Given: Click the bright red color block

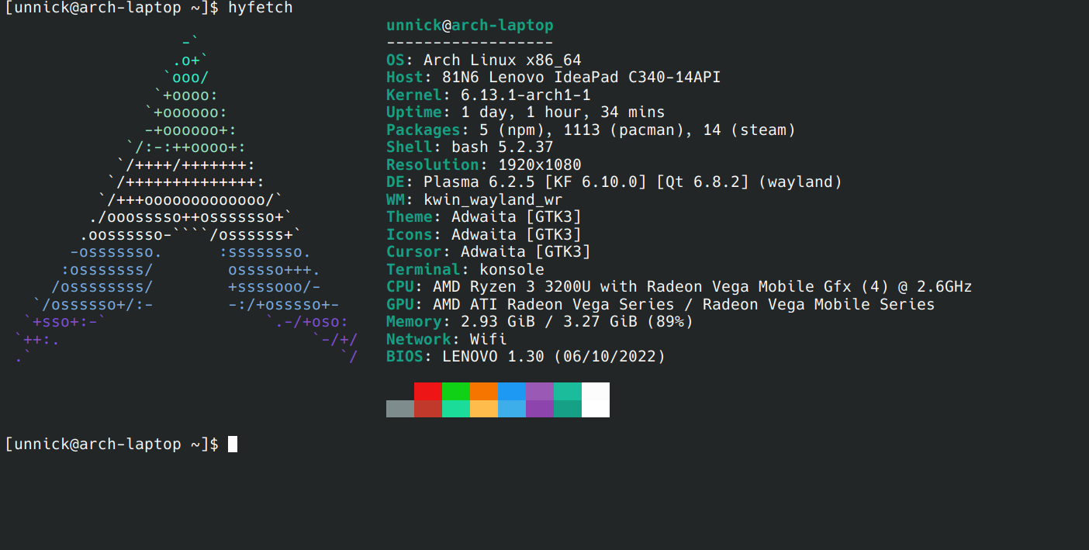Looking at the screenshot, I should tap(428, 391).
